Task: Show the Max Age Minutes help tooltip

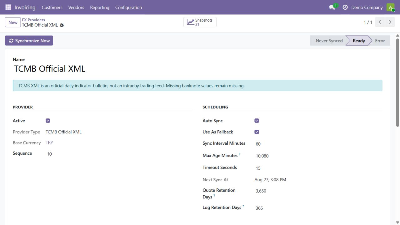Action: (240, 154)
